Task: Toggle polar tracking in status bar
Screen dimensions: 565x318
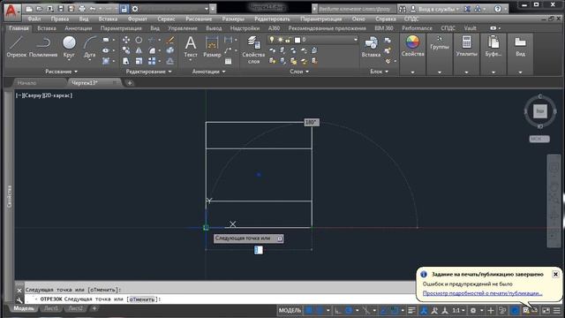Action: 349,310
